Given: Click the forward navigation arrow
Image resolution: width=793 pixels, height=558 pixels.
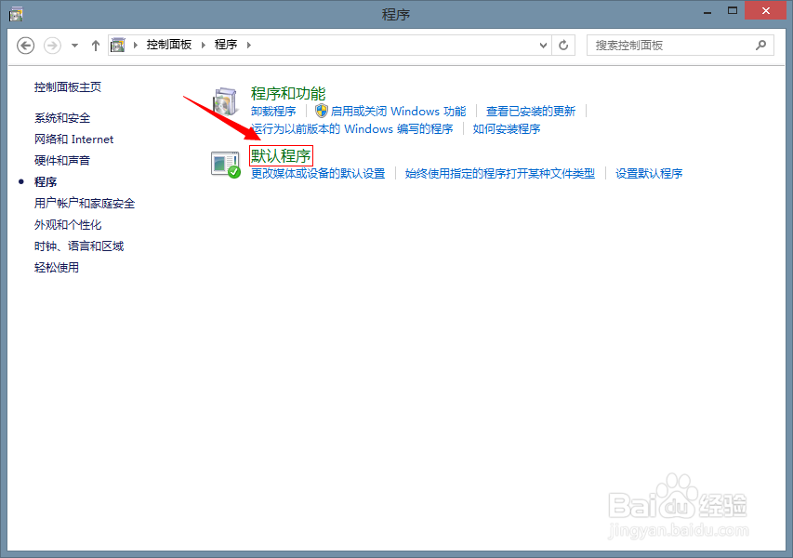Looking at the screenshot, I should pos(52,46).
